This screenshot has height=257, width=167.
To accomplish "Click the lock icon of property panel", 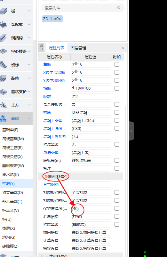I will 42,46.
